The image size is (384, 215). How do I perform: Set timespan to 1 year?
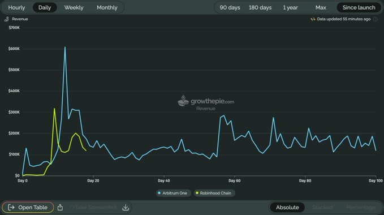coord(290,7)
